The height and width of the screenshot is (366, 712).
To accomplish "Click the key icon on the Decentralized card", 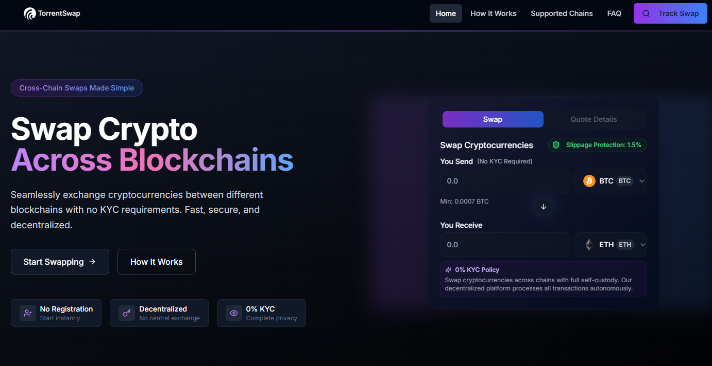I will 127,313.
